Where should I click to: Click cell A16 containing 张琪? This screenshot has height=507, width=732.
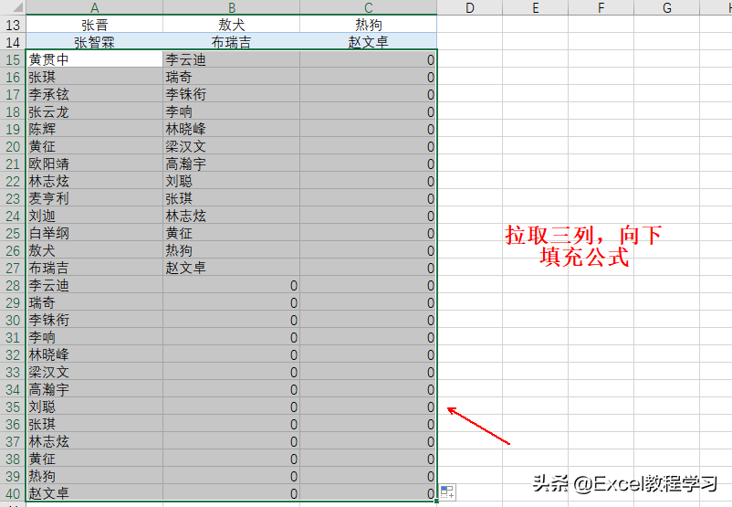(94, 77)
